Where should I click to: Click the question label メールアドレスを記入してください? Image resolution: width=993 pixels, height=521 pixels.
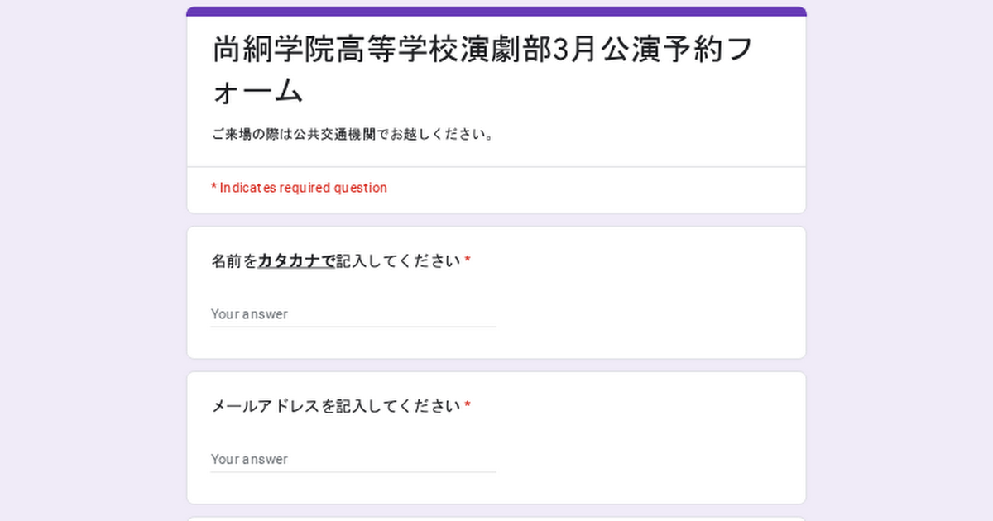click(x=335, y=406)
